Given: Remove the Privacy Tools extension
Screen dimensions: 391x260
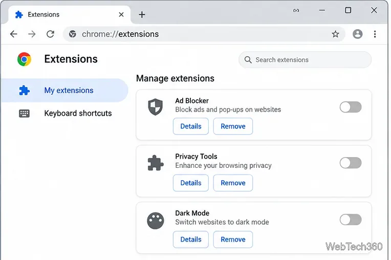Looking at the screenshot, I should point(233,183).
